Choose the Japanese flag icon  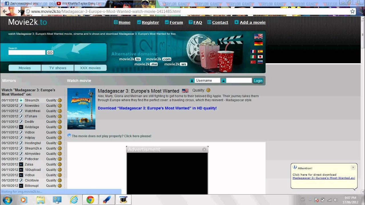[x=260, y=57]
